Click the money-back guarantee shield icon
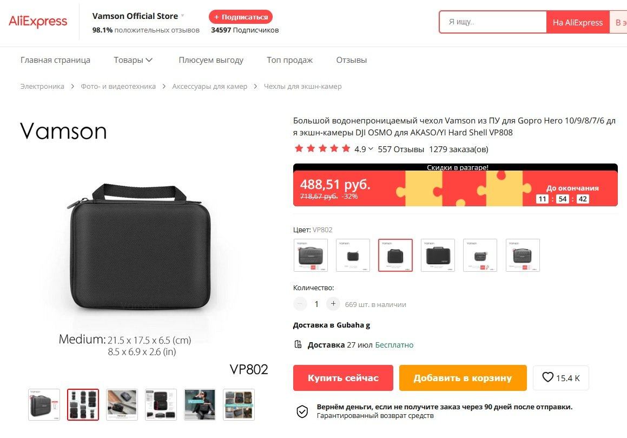Screen dimensions: 627x438 (x=302, y=411)
